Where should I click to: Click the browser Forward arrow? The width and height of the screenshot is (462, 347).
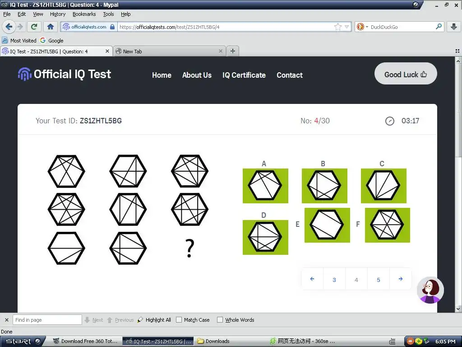(20, 27)
